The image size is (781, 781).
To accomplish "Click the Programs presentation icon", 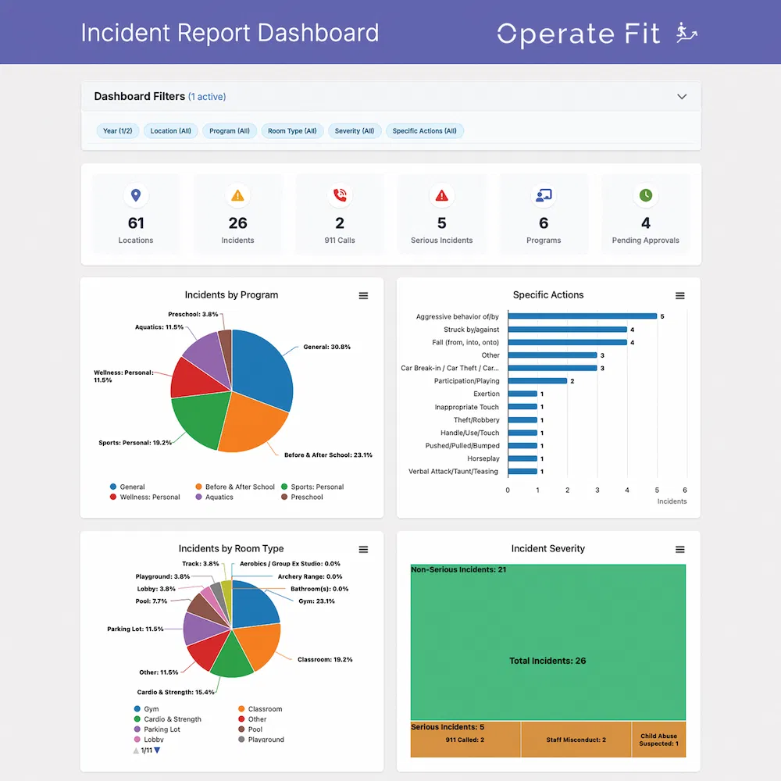I will tap(544, 195).
